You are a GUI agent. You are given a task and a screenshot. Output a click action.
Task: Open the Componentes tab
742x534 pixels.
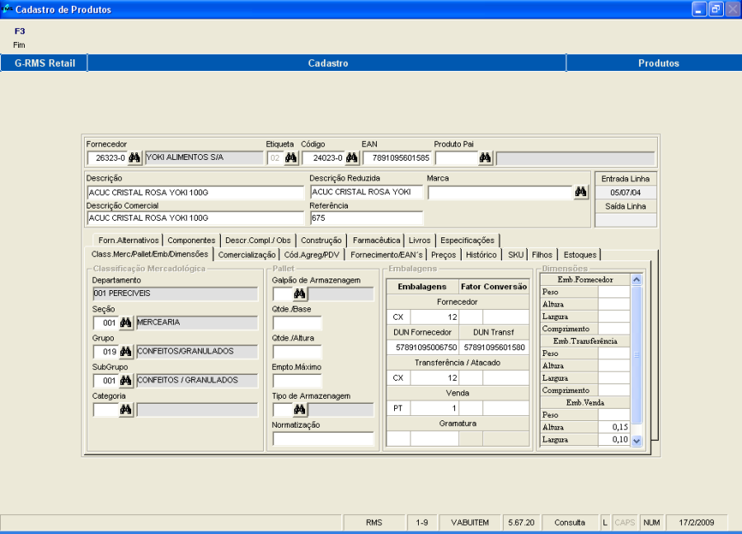coord(191,241)
